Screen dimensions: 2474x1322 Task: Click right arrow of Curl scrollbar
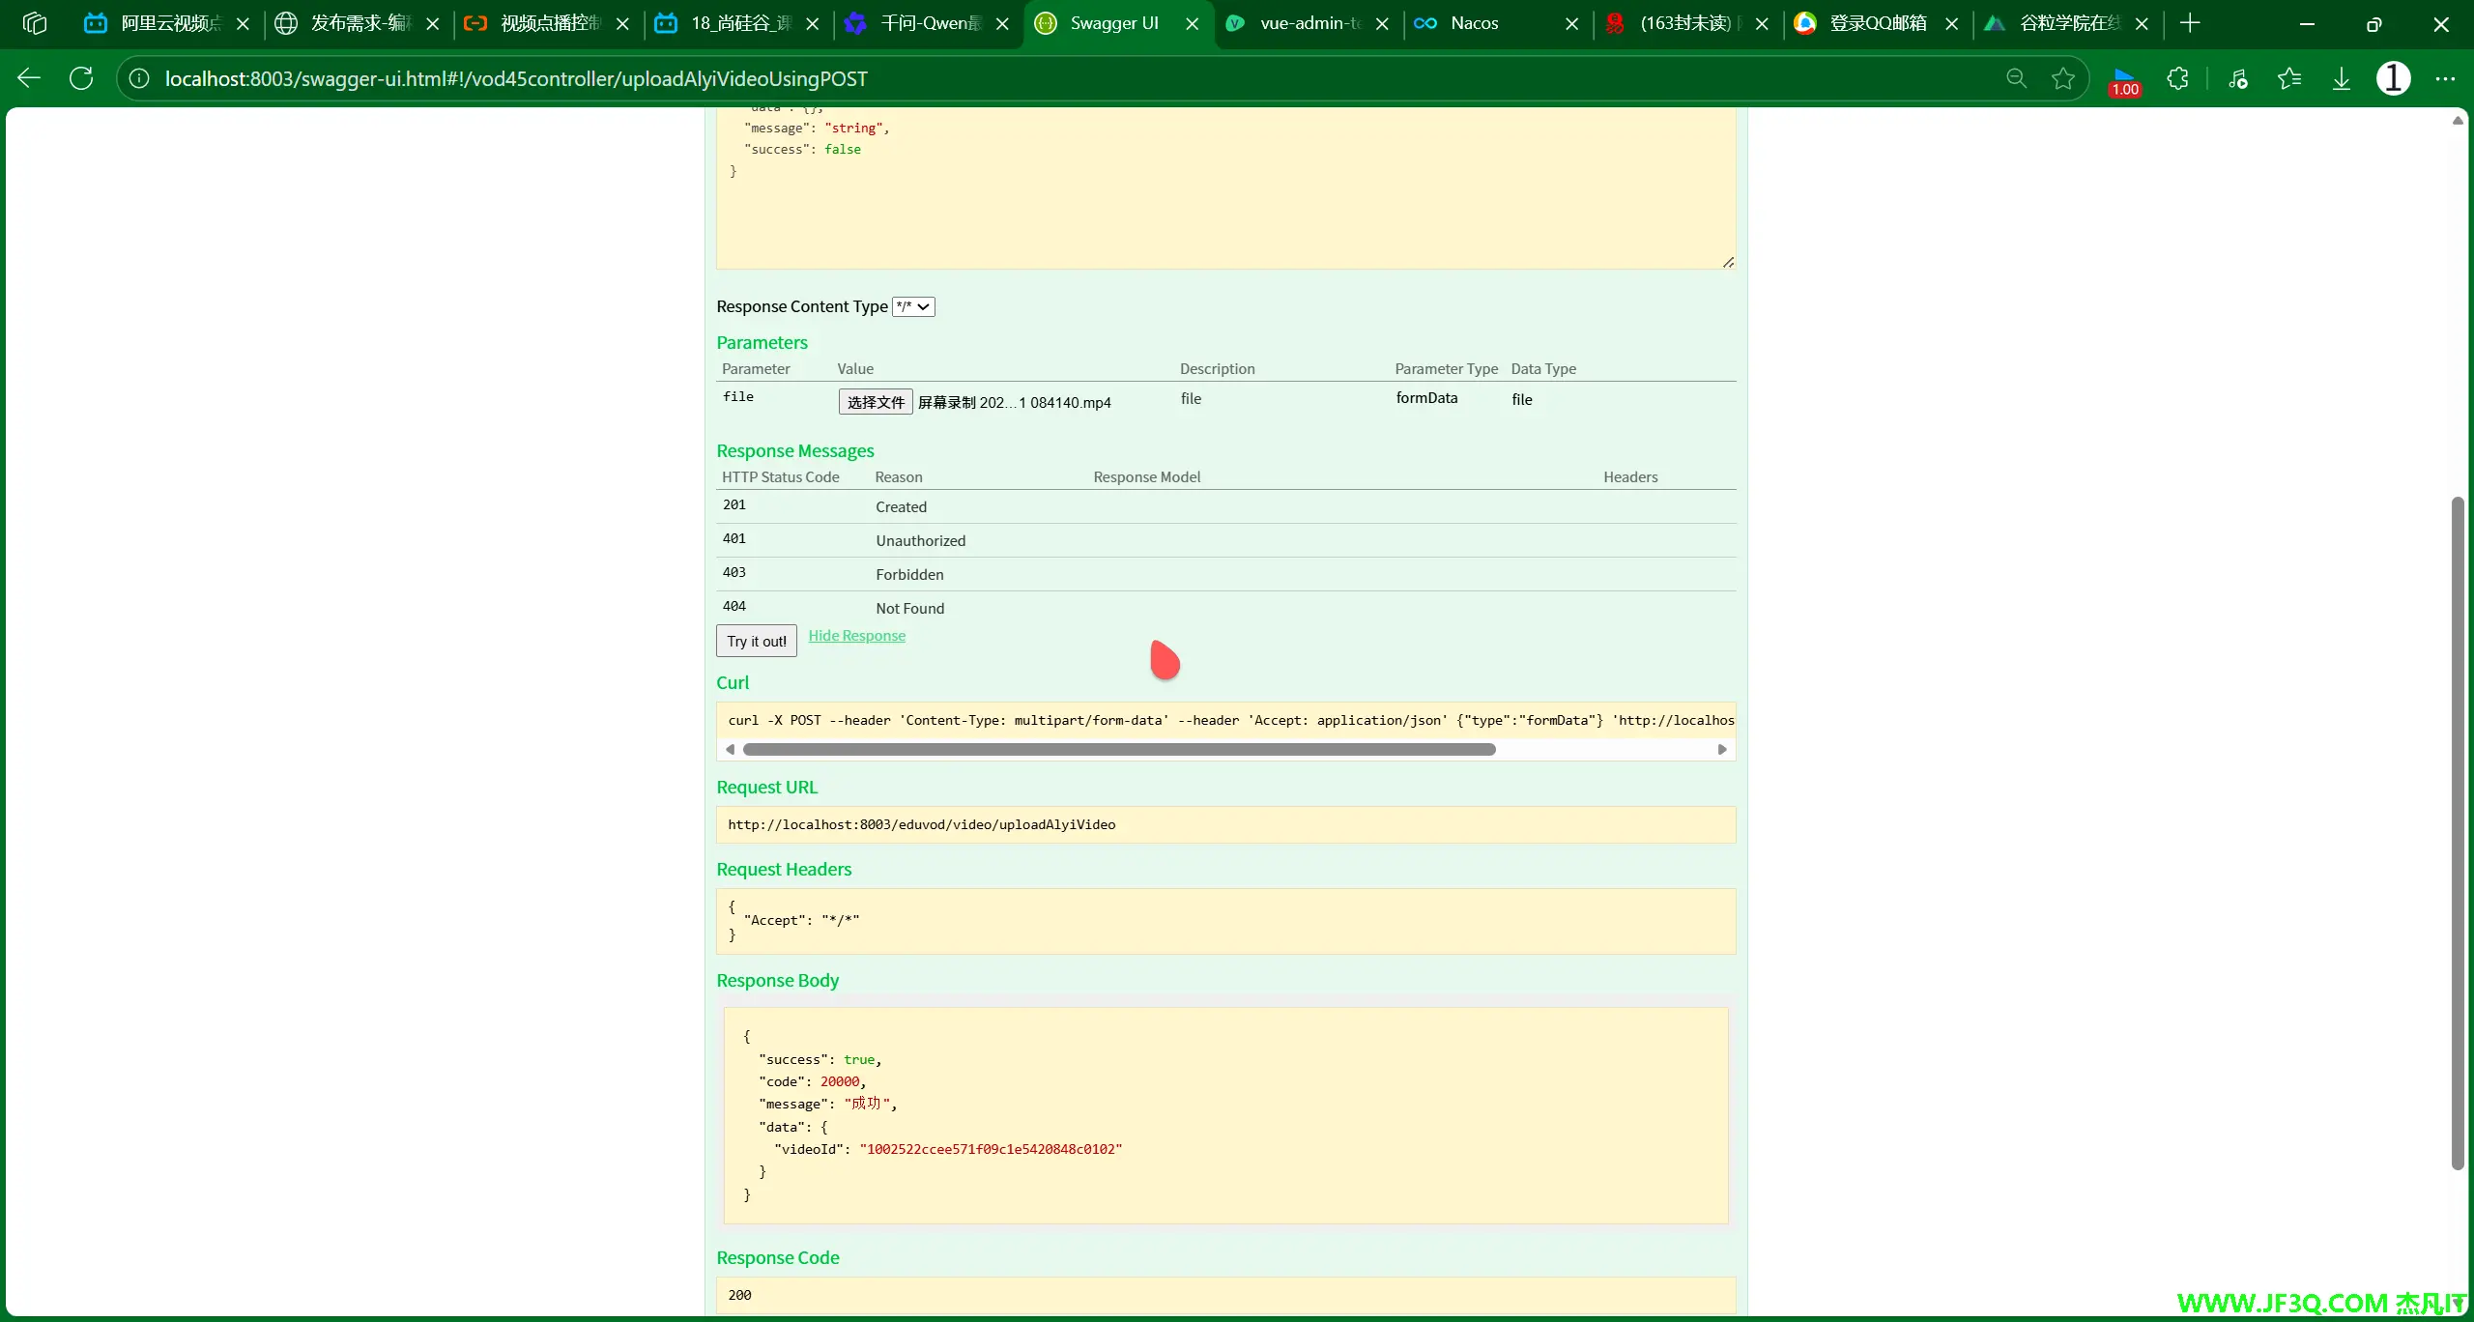point(1721,750)
